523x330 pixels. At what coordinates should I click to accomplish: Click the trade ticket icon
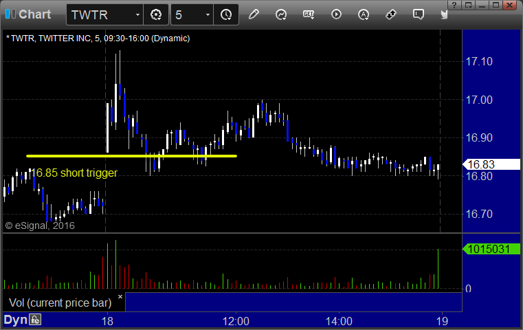point(391,14)
